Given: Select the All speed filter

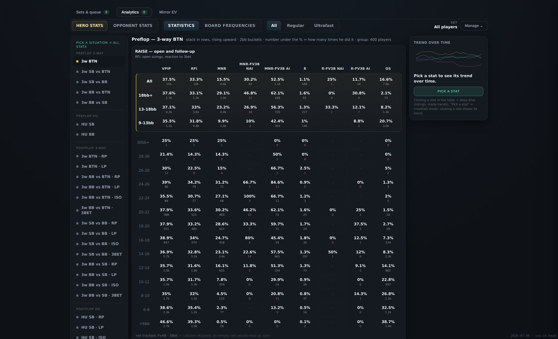Looking at the screenshot, I should pyautogui.click(x=274, y=25).
